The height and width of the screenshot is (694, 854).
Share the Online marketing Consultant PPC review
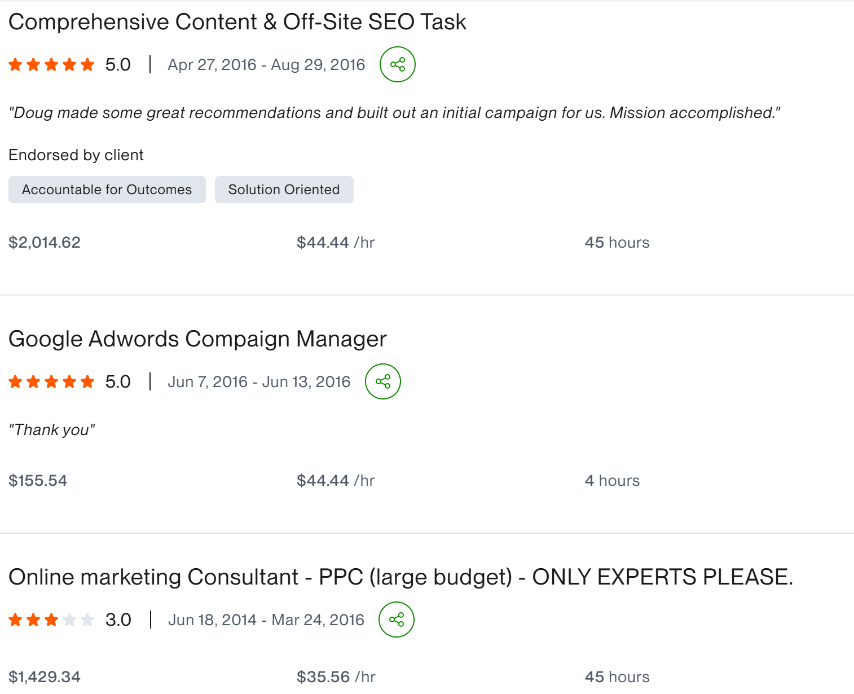click(397, 620)
